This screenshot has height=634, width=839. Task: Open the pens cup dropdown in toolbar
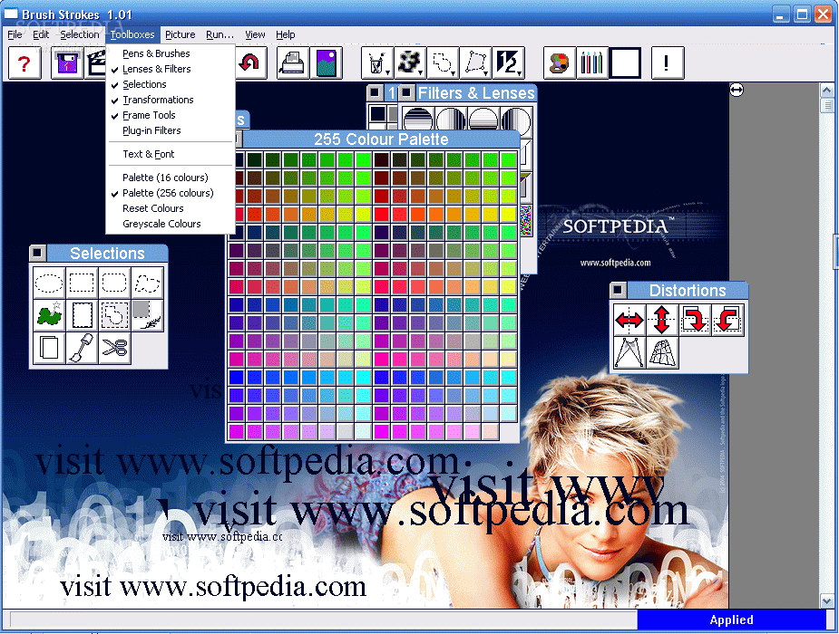click(x=377, y=63)
